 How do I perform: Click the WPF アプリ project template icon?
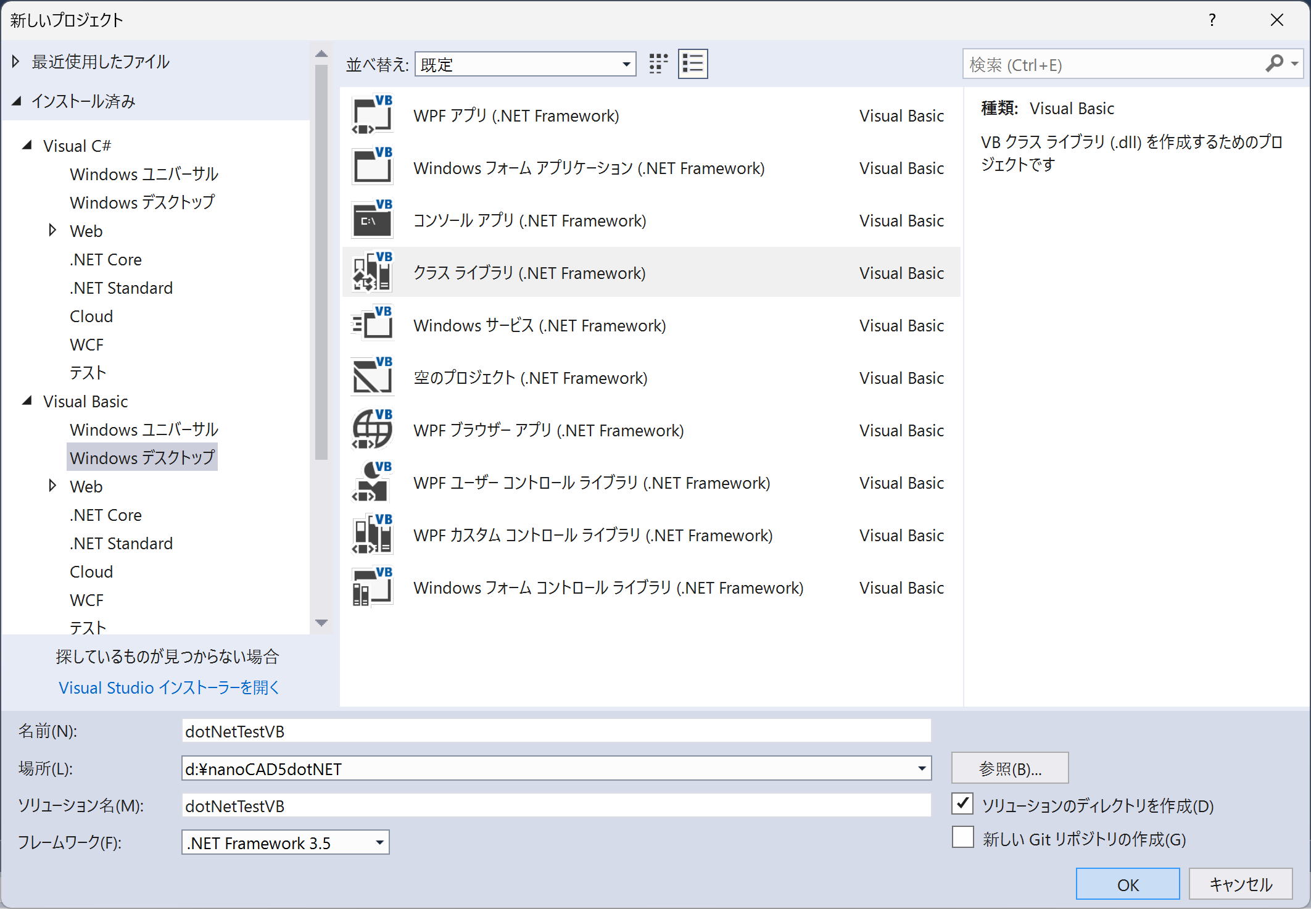372,115
